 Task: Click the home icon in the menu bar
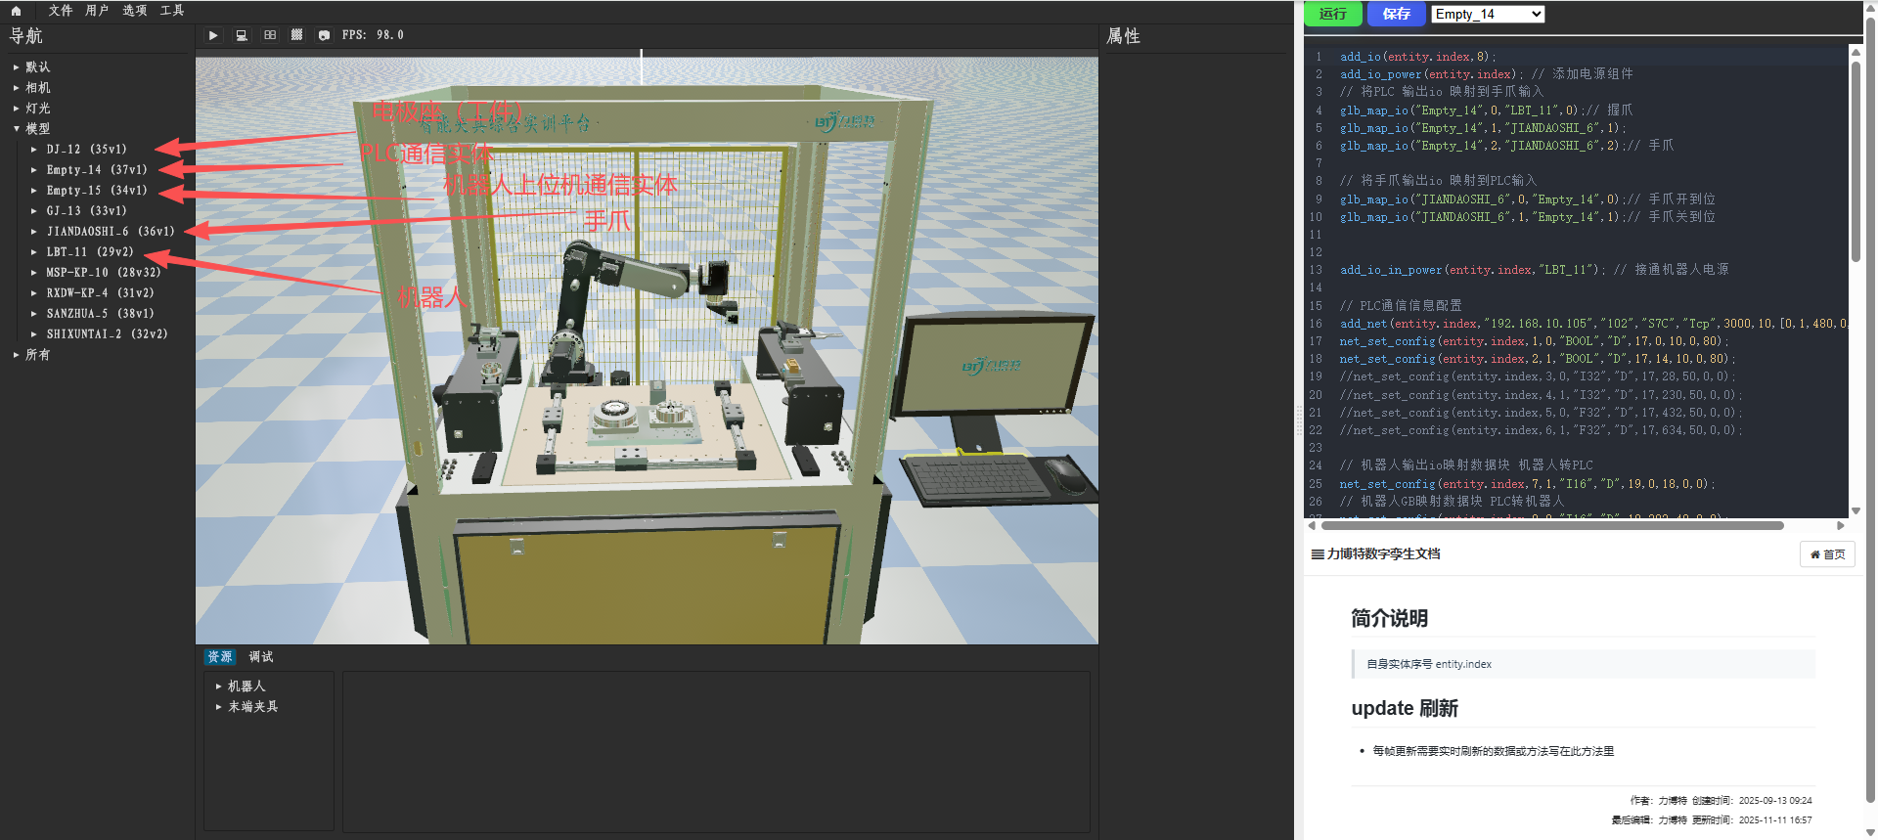pyautogui.click(x=16, y=11)
